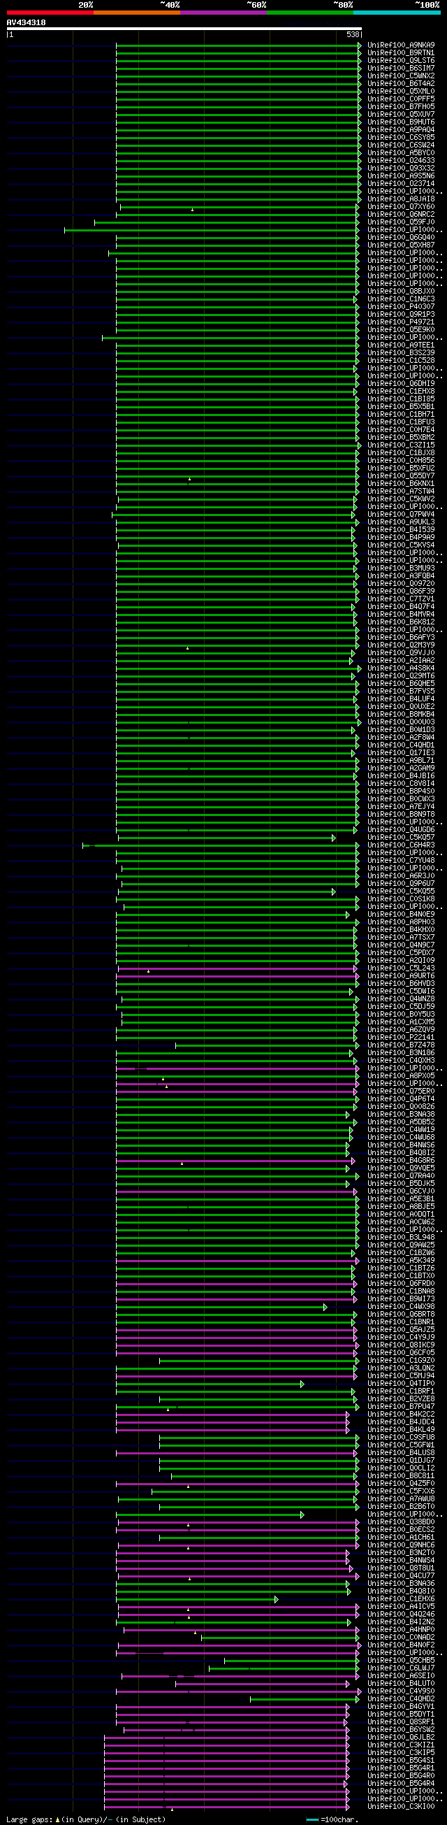Image resolution: width=447 pixels, height=1825 pixels.
Task: Select hit label UniRef100_B3L948
Action: coord(401,1238)
